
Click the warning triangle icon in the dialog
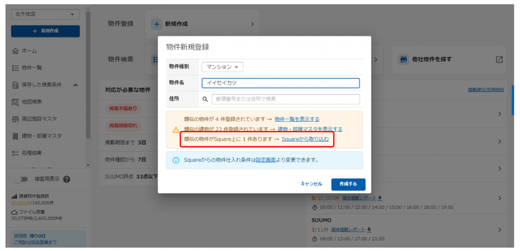[176, 129]
